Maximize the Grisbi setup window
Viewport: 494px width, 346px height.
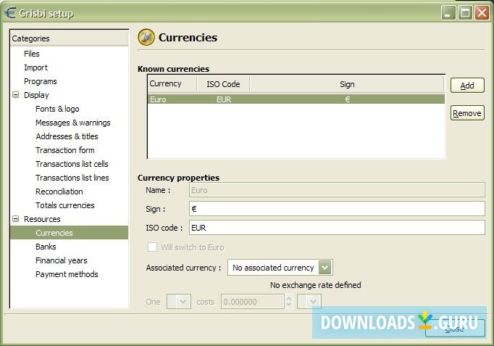click(465, 13)
